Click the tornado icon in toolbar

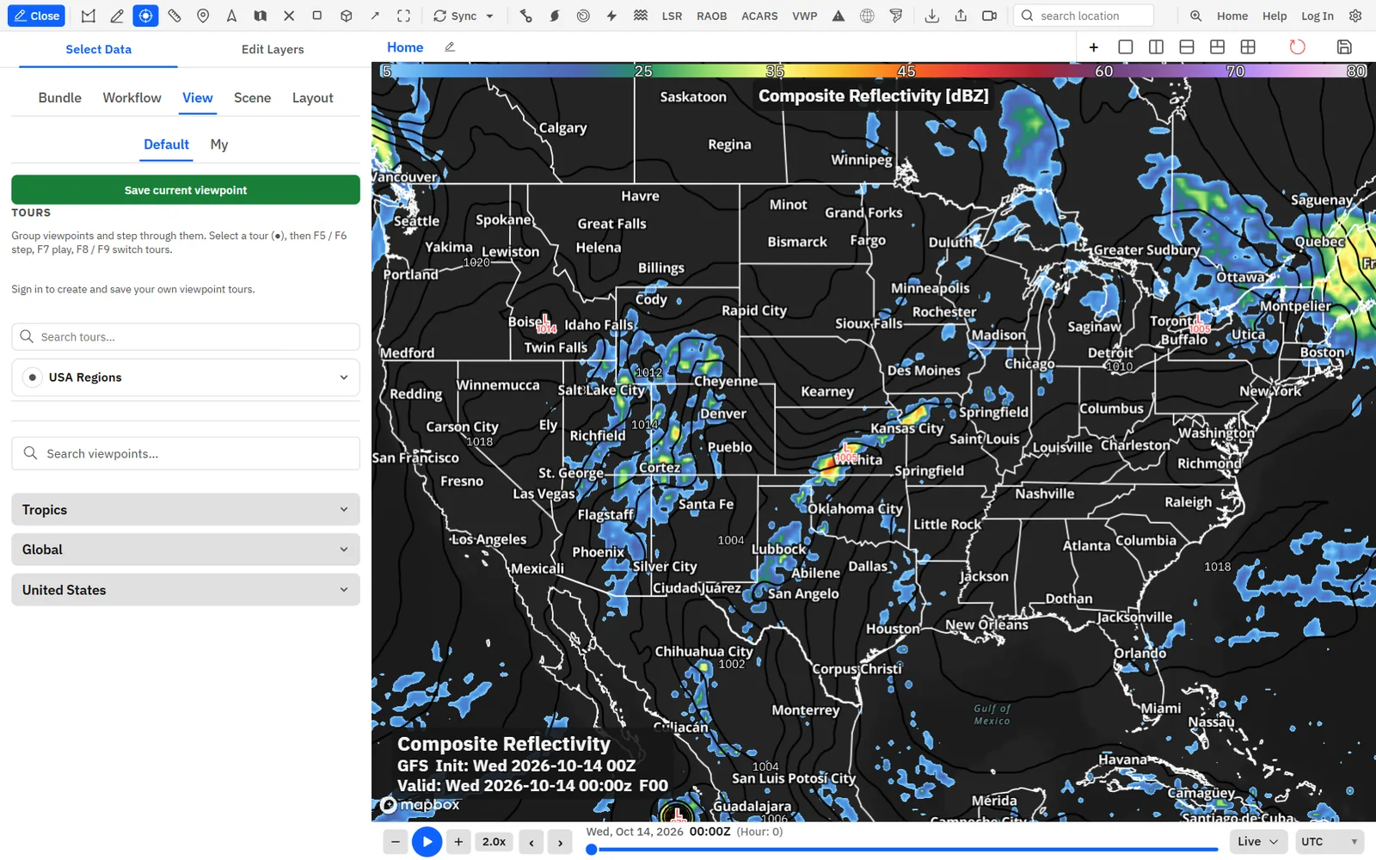coord(896,15)
